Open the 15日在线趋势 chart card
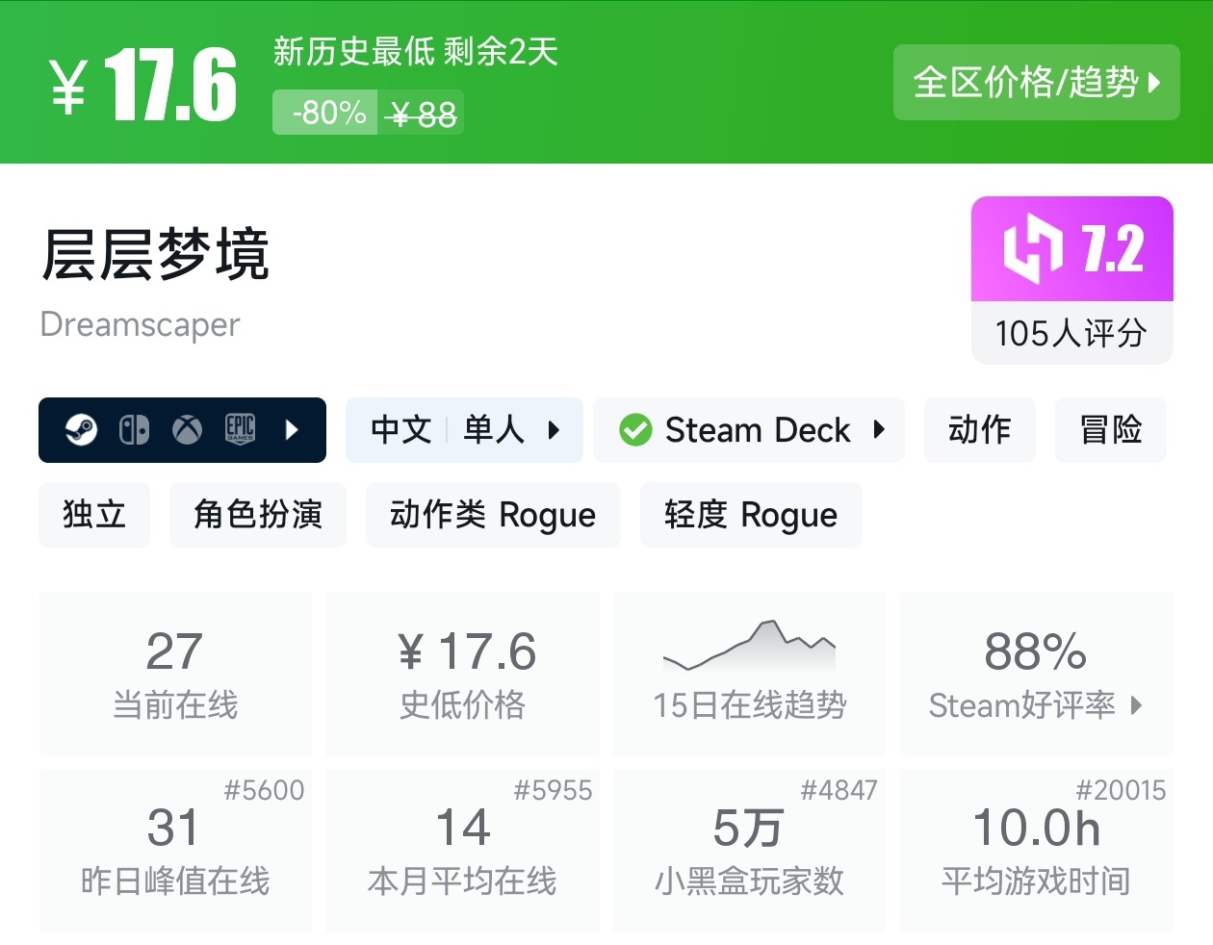This screenshot has width=1213, height=945. 749,674
